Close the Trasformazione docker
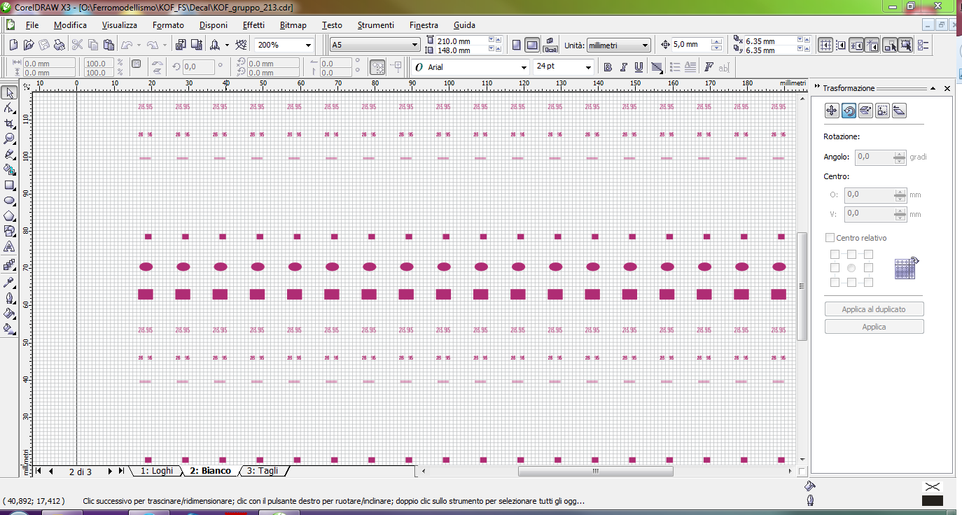Viewport: 962px width, 515px height. coord(947,89)
